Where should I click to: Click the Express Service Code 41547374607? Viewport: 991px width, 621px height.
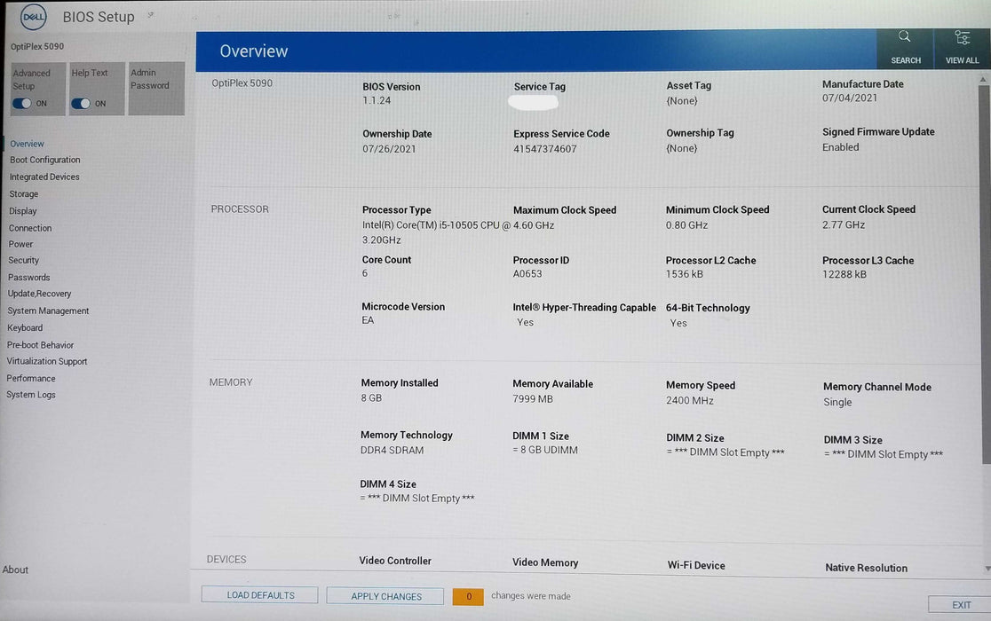pyautogui.click(x=545, y=149)
